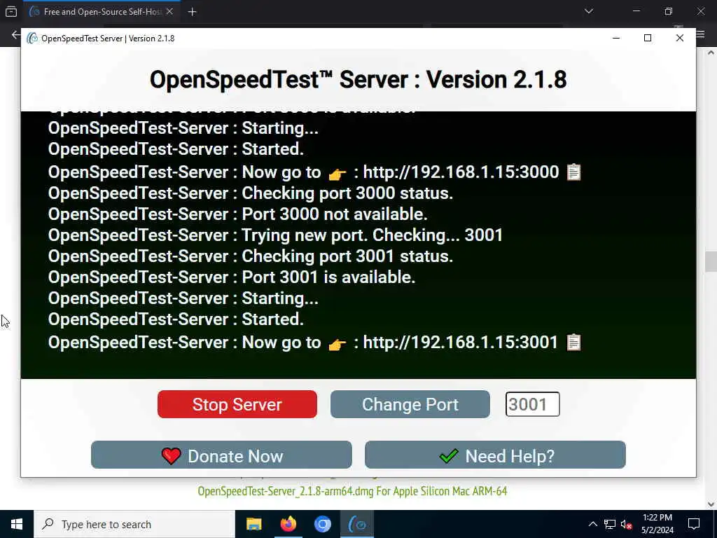Click the OpenSpeedTest logo in the window title bar
The image size is (717, 538).
pos(32,39)
